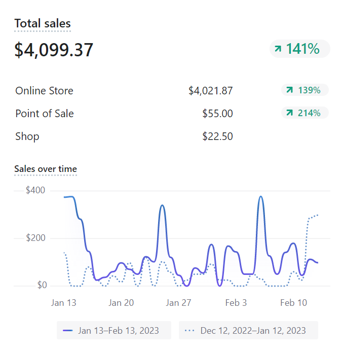Click the up arrow icon beside 141%
Image resolution: width=342 pixels, height=352 pixels.
click(x=278, y=49)
